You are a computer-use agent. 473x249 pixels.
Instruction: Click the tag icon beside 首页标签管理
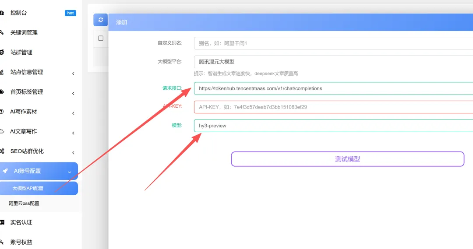point(2,92)
